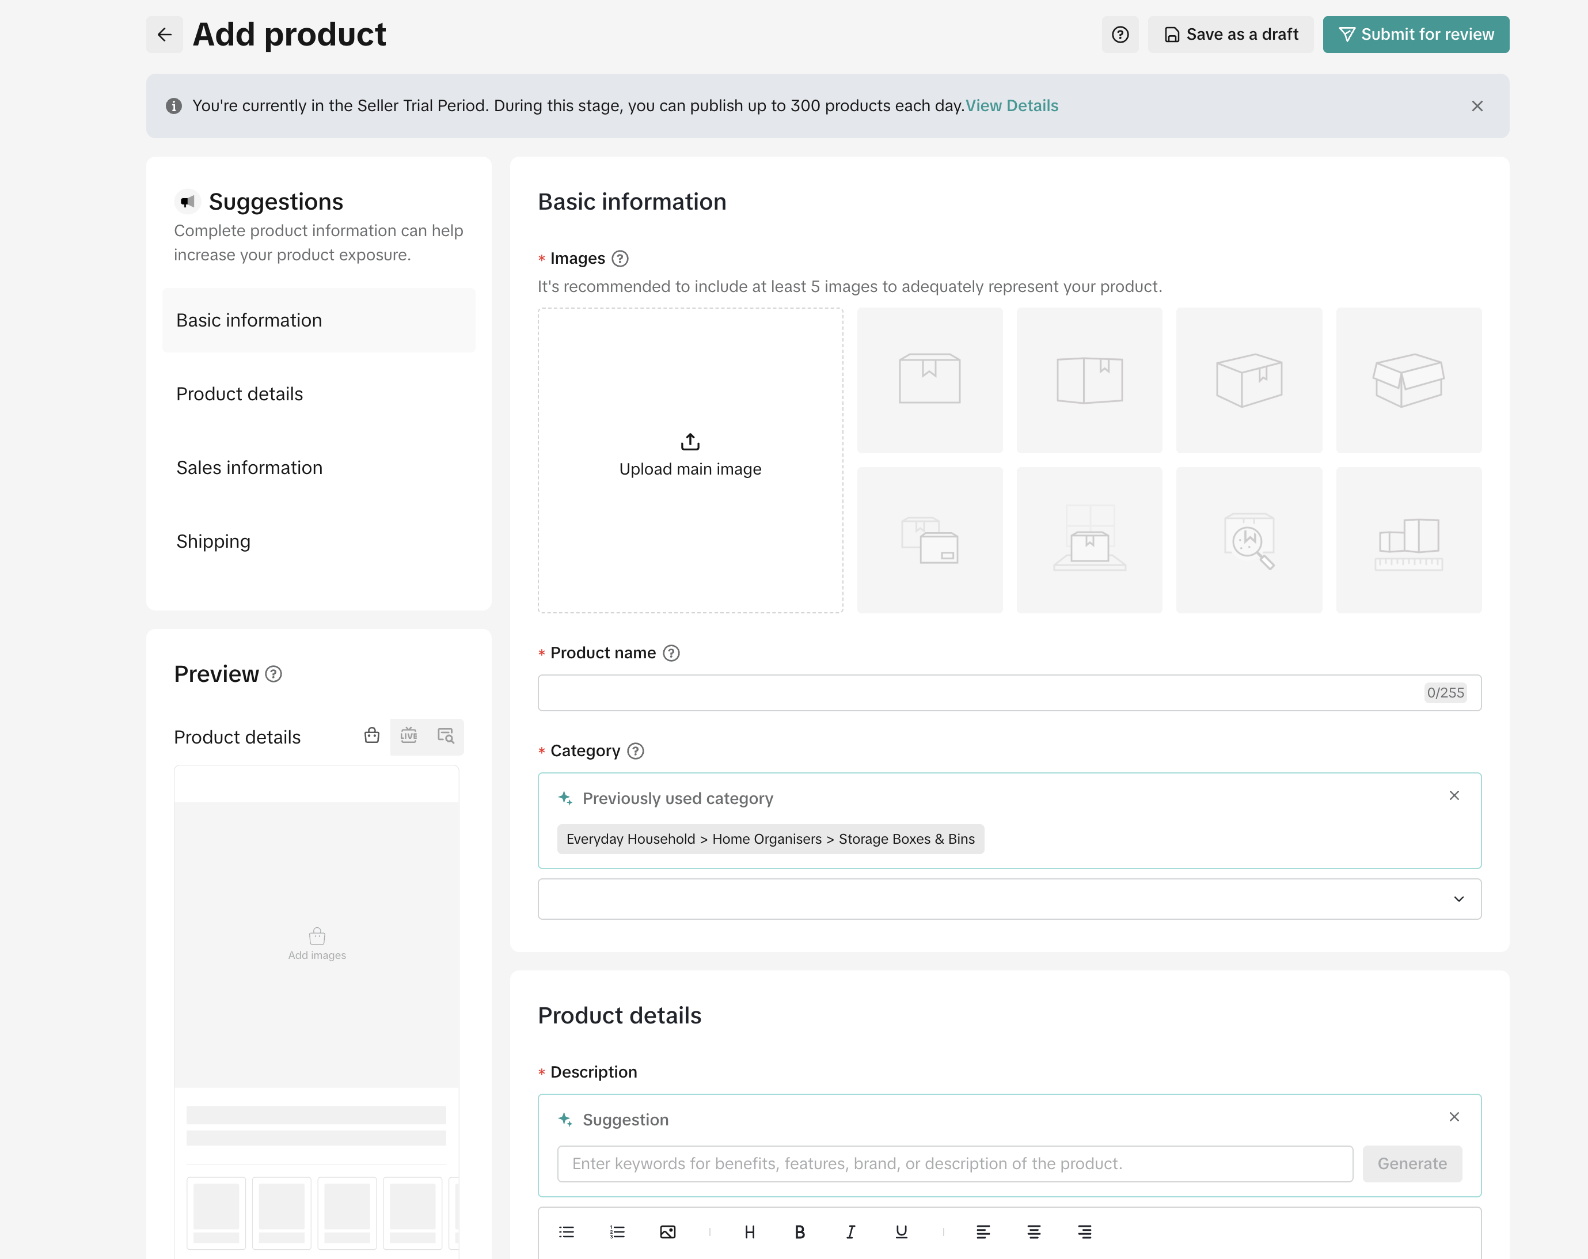Insert a numbered list in description
This screenshot has width=1588, height=1259.
click(x=617, y=1232)
